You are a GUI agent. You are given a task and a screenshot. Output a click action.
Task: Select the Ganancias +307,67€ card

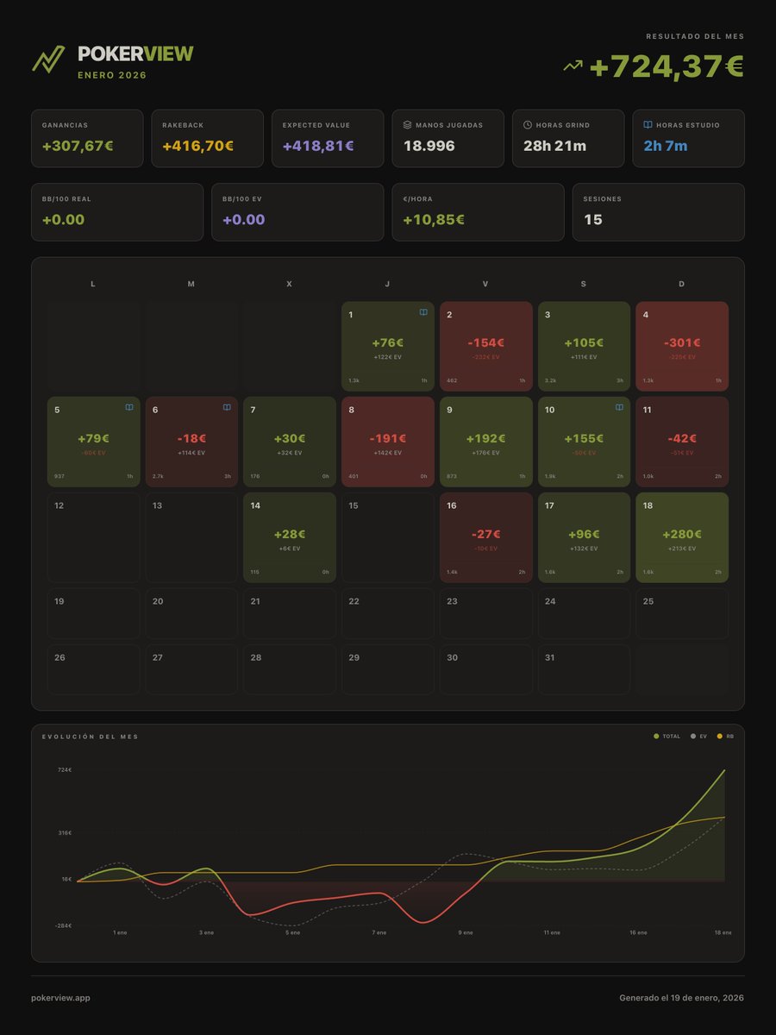(x=87, y=138)
